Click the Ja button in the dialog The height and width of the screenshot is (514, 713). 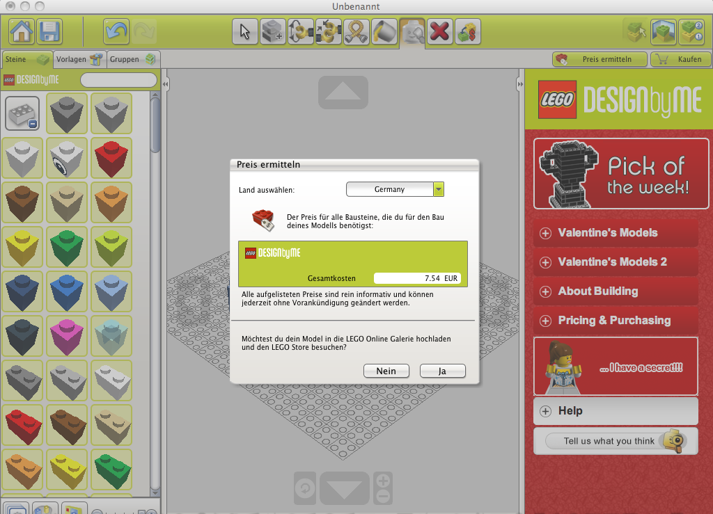(443, 371)
